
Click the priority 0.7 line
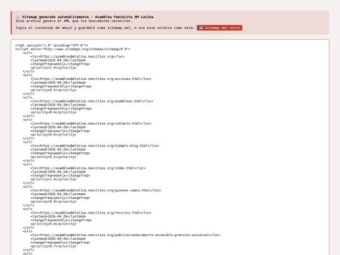(54, 246)
